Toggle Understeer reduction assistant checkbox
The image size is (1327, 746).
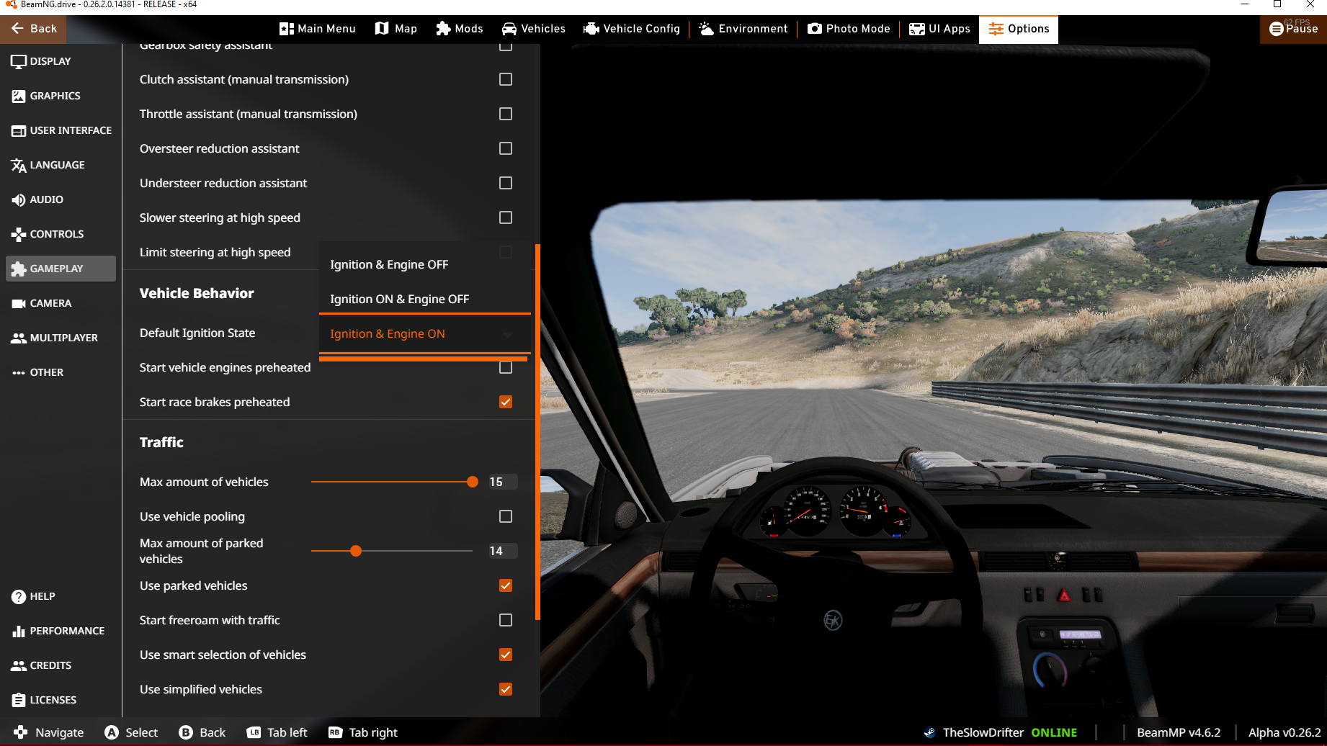506,183
